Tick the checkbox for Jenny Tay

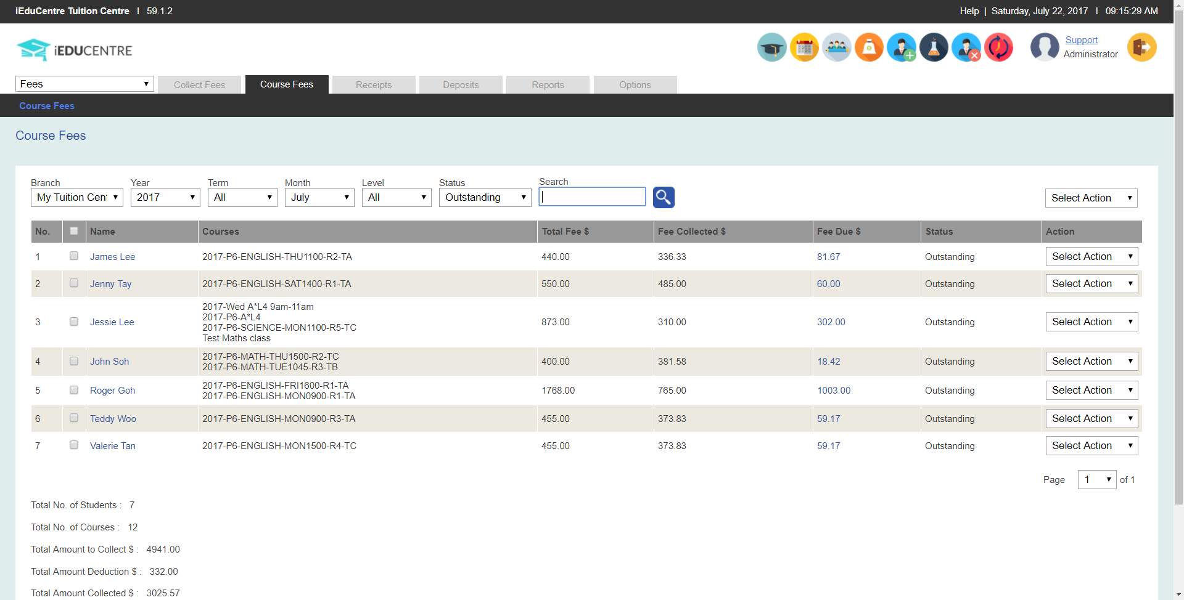[74, 283]
